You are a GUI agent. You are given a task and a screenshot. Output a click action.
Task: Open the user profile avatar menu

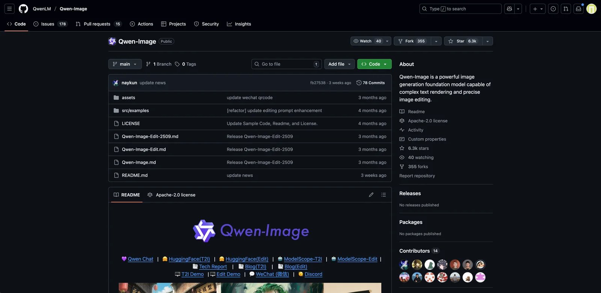coord(592,9)
